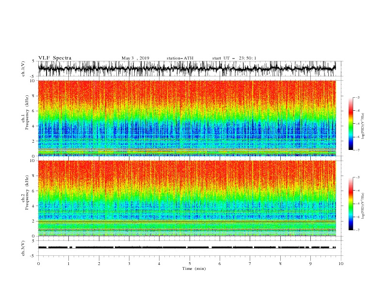
Task: Click the ch.2 spectrogram panel
Action: click(187, 198)
